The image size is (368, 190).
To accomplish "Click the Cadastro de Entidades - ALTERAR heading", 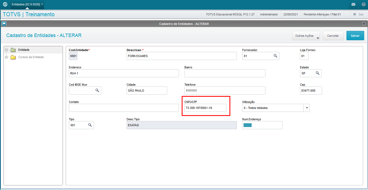I will tap(44, 35).
